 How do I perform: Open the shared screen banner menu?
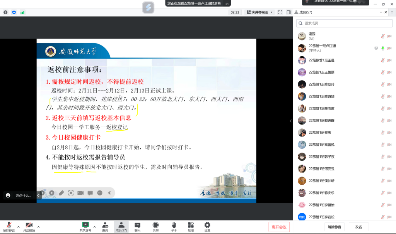coord(227,3)
